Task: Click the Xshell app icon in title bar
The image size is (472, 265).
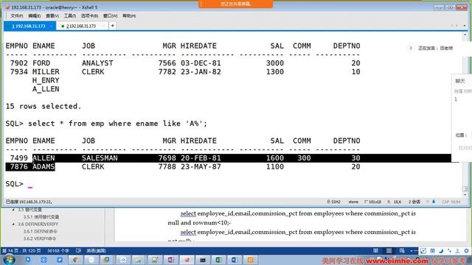Action: tap(7, 7)
